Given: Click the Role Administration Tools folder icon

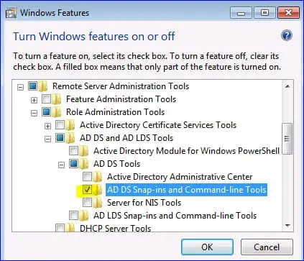Looking at the screenshot, I should tap(57, 112).
